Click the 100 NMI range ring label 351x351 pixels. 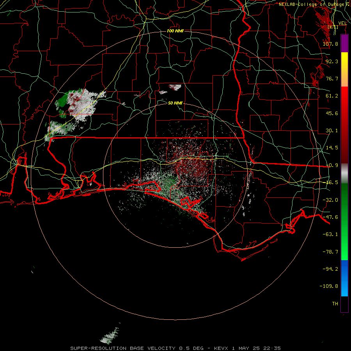tap(175, 31)
